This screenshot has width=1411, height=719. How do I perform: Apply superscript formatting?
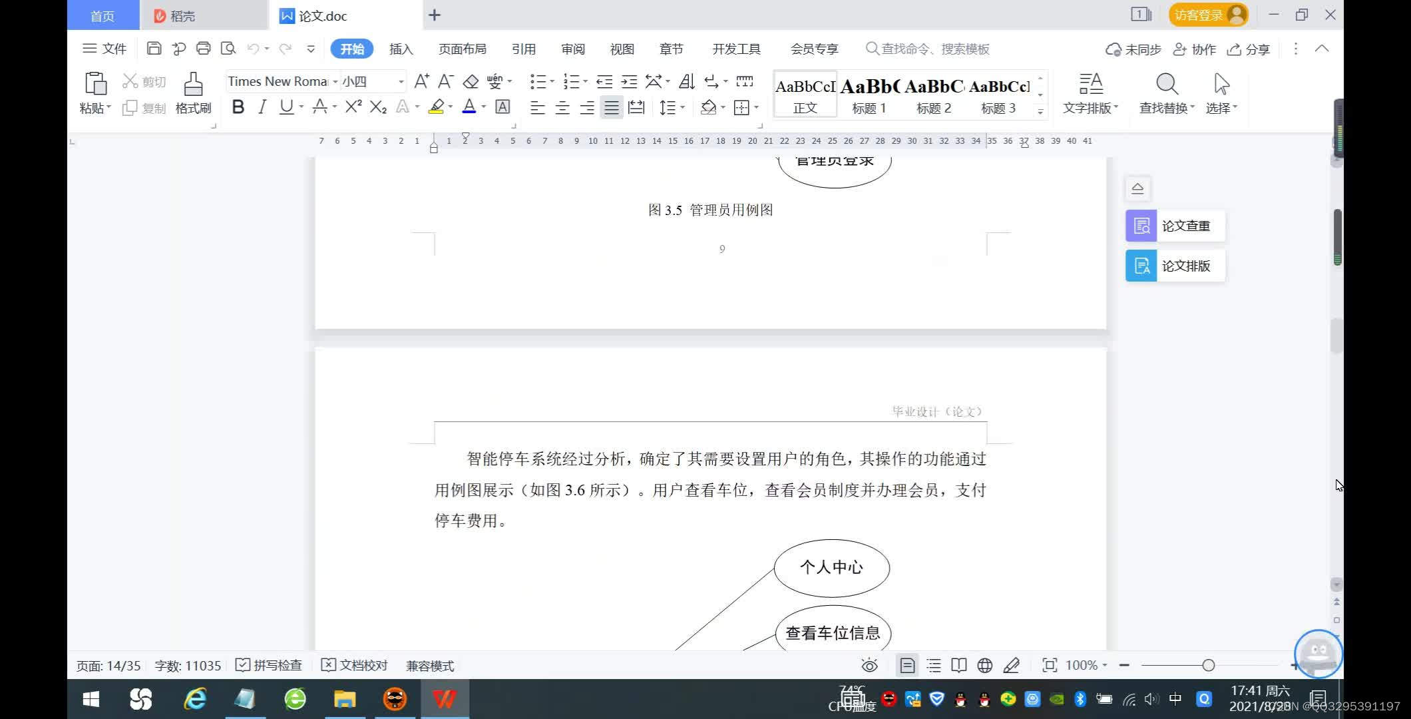tap(353, 107)
